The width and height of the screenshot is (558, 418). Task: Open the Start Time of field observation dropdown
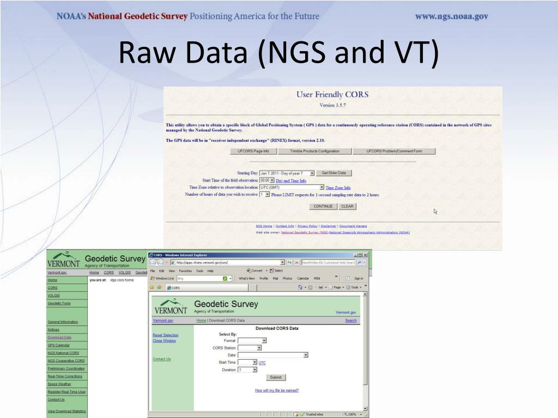point(267,181)
